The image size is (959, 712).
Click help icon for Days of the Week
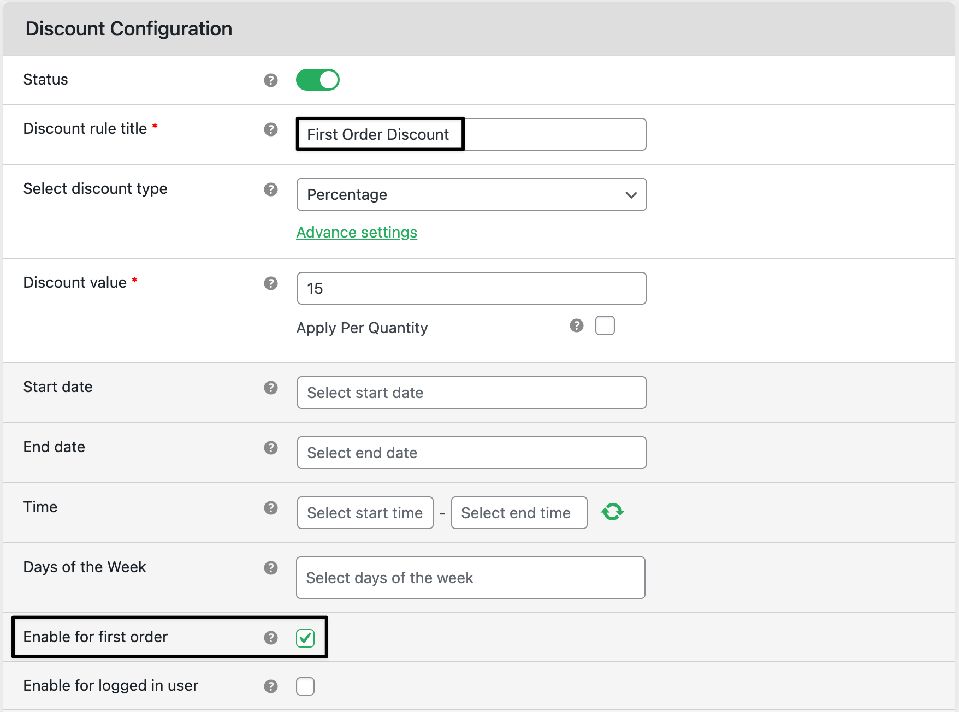(271, 568)
